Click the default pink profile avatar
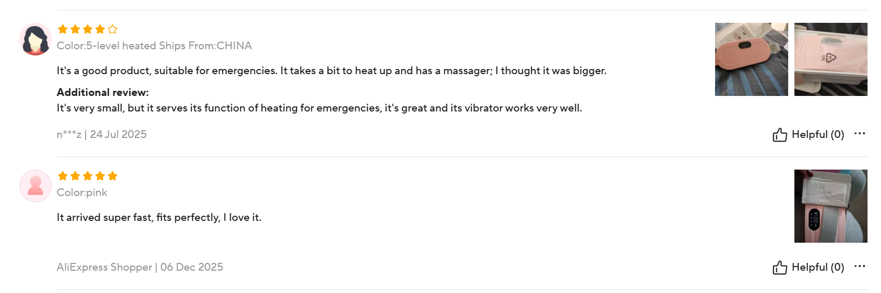This screenshot has height=293, width=881. tap(35, 186)
